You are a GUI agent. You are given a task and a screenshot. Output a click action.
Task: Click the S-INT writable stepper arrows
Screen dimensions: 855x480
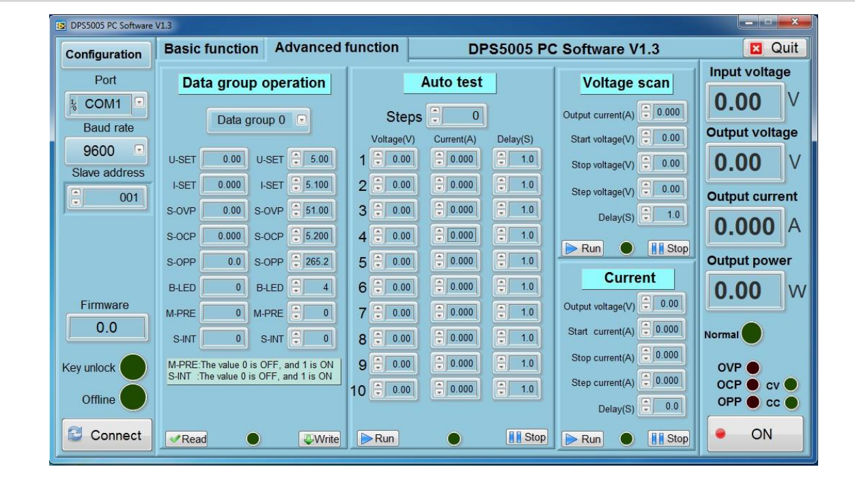point(296,337)
